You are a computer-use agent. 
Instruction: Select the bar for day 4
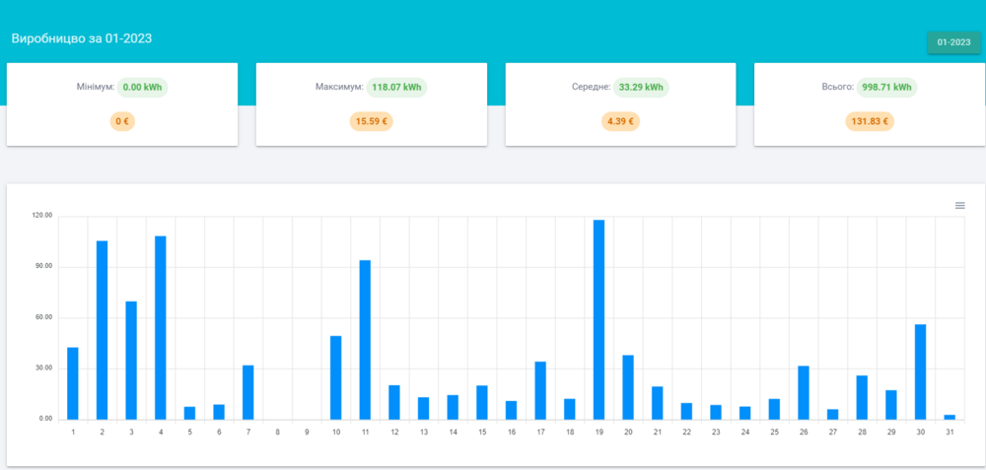[x=161, y=327]
